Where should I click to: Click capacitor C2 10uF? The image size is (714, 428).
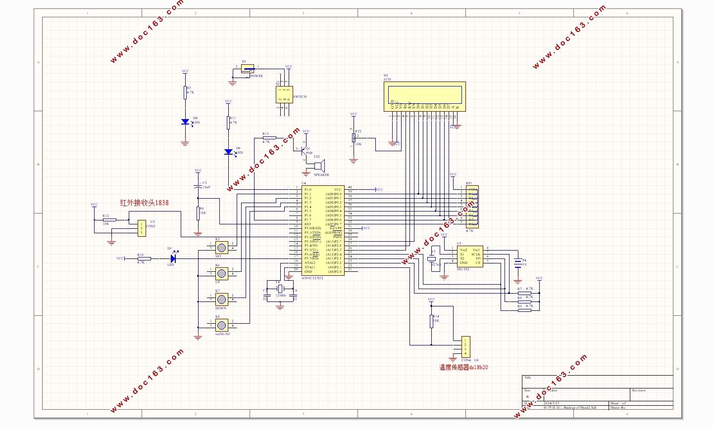(x=198, y=186)
